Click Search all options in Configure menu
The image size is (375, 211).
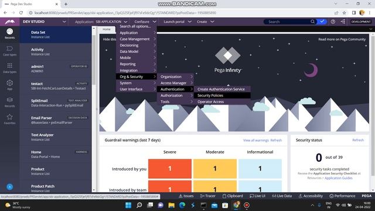(135, 26)
